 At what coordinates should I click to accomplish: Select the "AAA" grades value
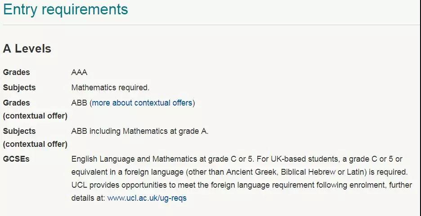tap(79, 73)
